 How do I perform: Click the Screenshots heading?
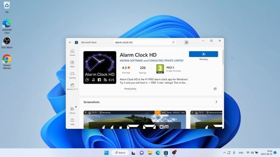click(91, 102)
